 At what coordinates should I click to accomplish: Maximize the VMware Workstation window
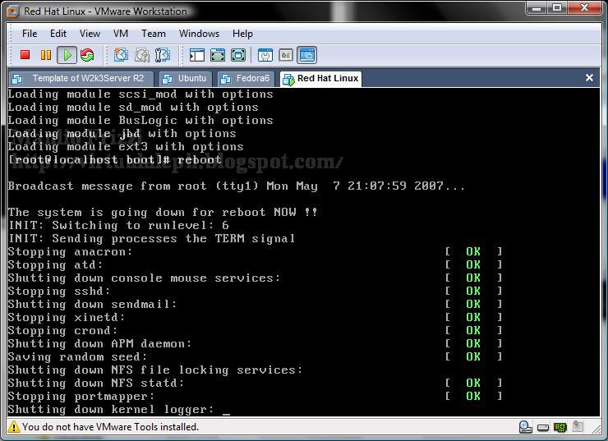coord(557,7)
